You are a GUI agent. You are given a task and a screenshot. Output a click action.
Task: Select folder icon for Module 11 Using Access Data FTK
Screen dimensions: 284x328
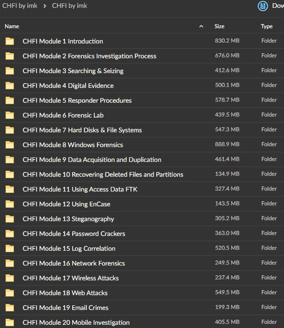click(10, 189)
